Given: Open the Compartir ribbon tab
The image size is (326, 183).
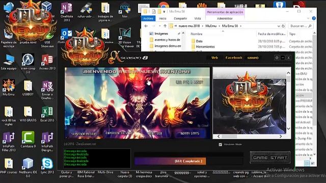Looking at the screenshot, I should pos(180,18).
